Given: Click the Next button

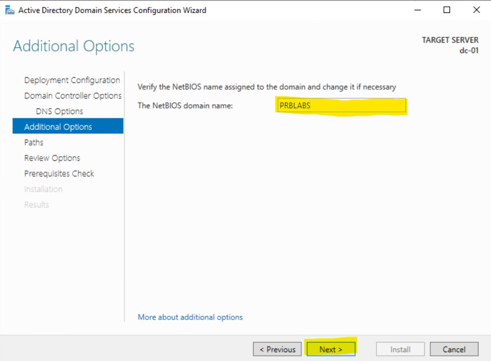Looking at the screenshot, I should pyautogui.click(x=331, y=349).
